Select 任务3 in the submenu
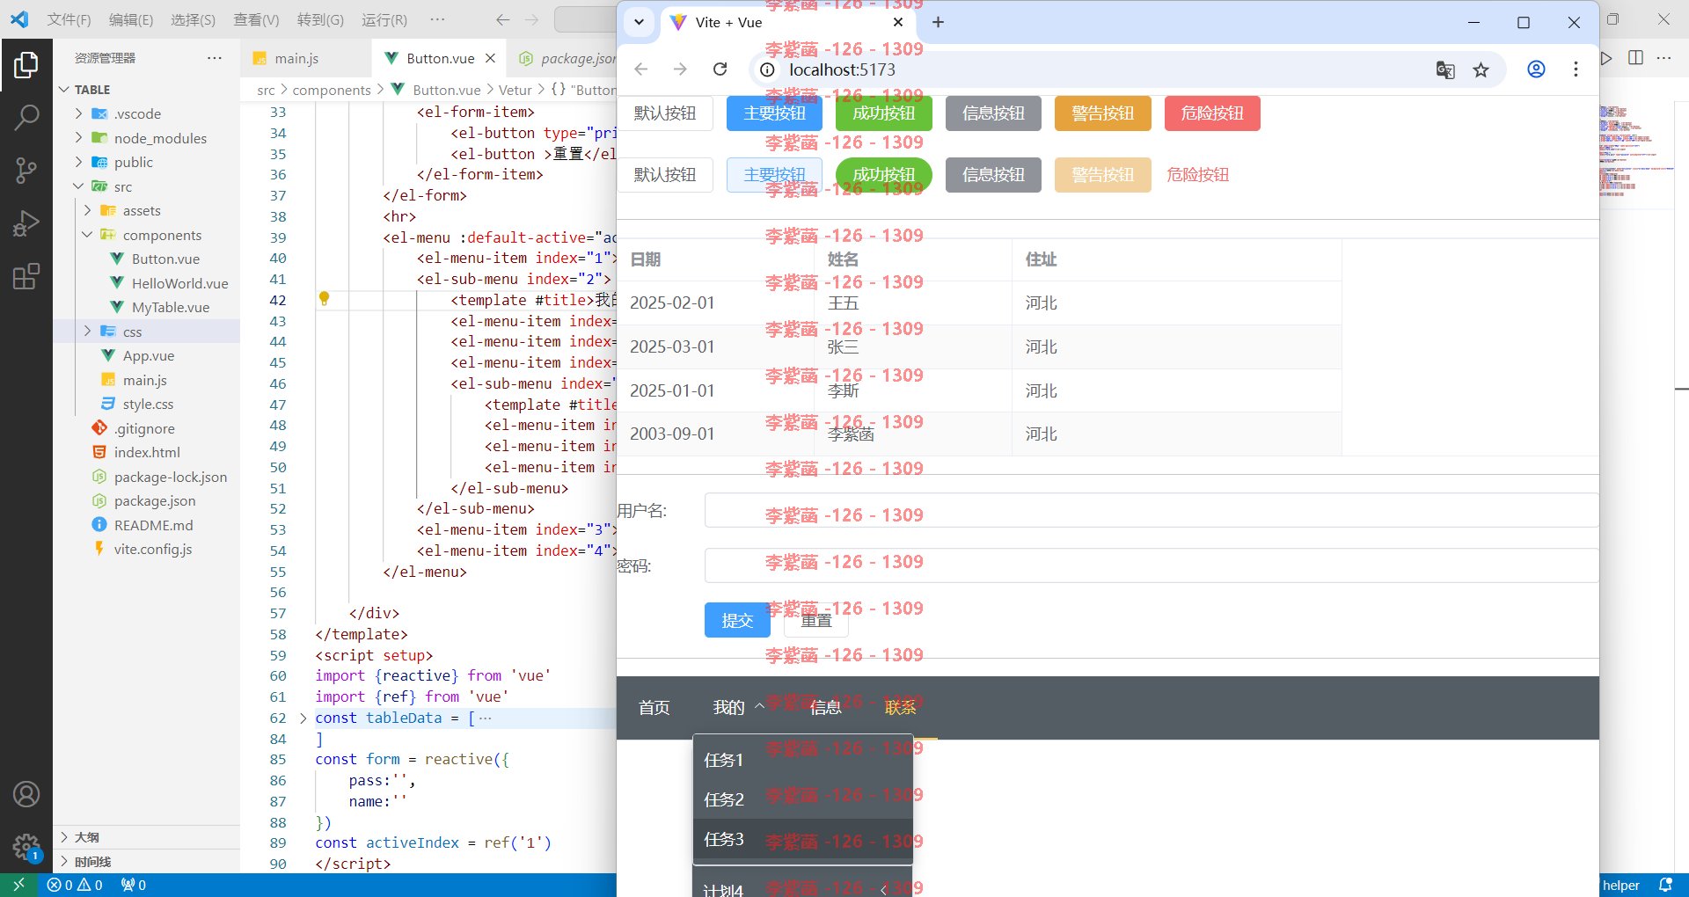This screenshot has width=1689, height=897. pos(802,839)
